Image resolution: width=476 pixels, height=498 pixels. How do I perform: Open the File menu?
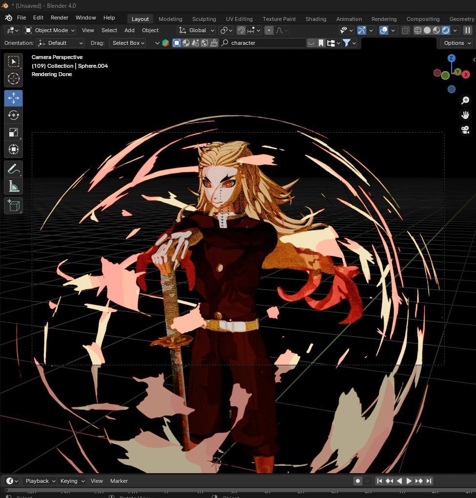click(21, 18)
